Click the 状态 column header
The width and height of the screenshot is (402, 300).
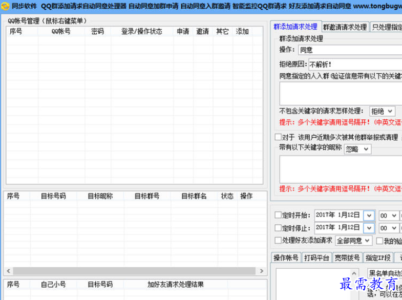pyautogui.click(x=227, y=196)
